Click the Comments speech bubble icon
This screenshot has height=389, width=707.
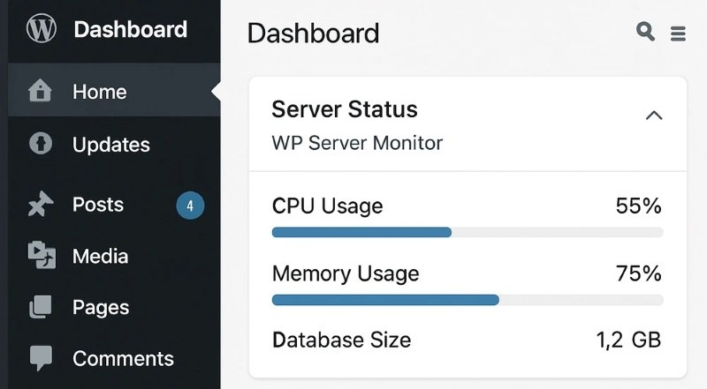coord(41,358)
